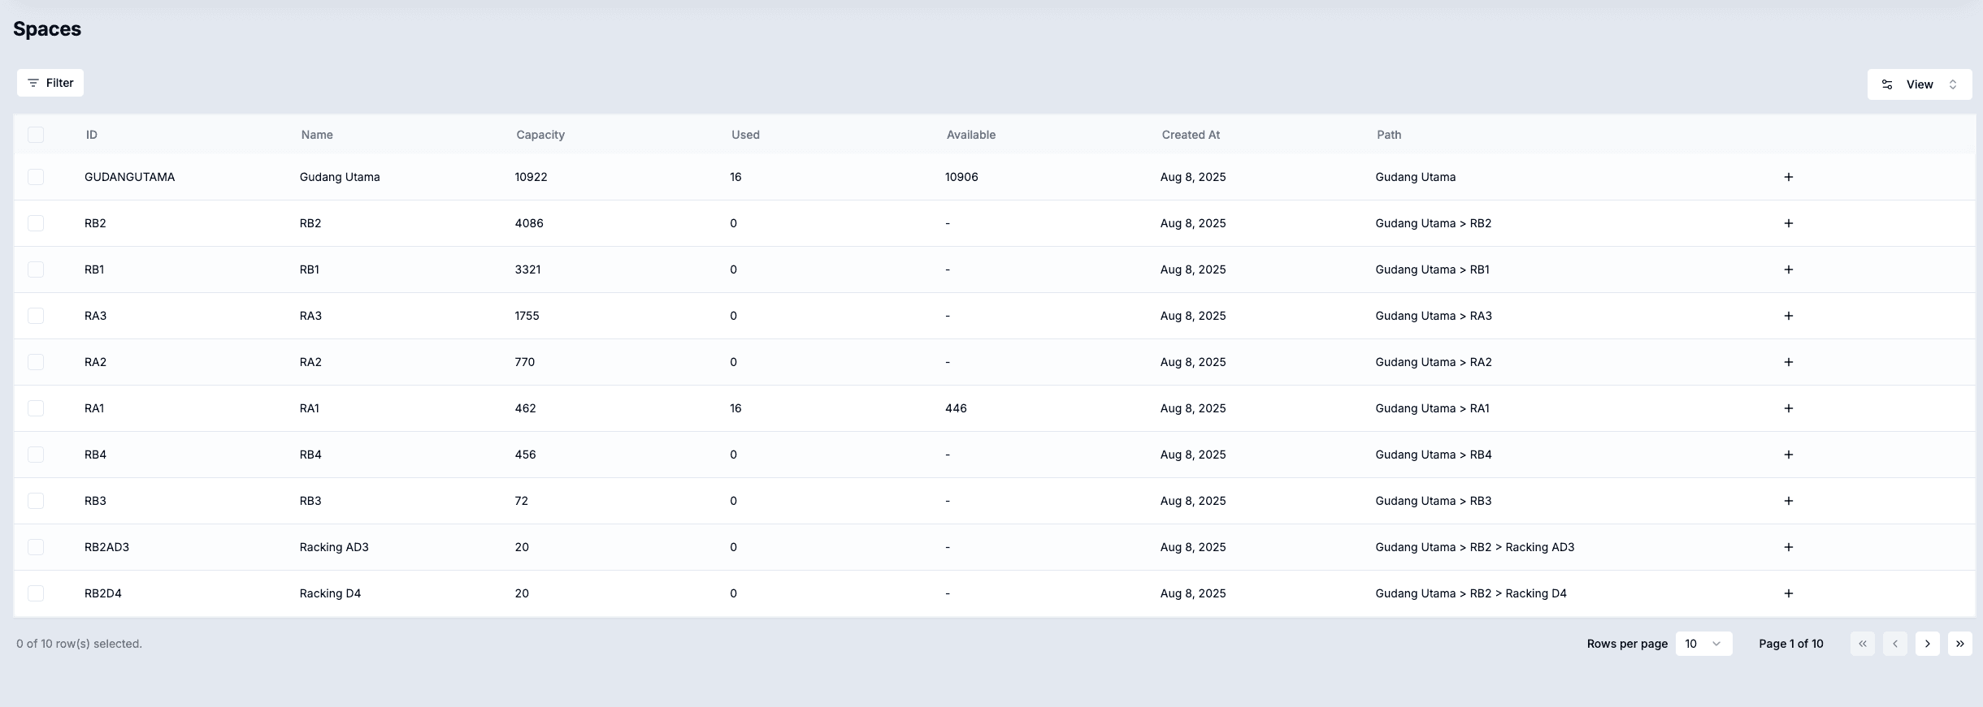Jump to the last page arrow
Viewport: 1983px width, 707px height.
[1959, 644]
